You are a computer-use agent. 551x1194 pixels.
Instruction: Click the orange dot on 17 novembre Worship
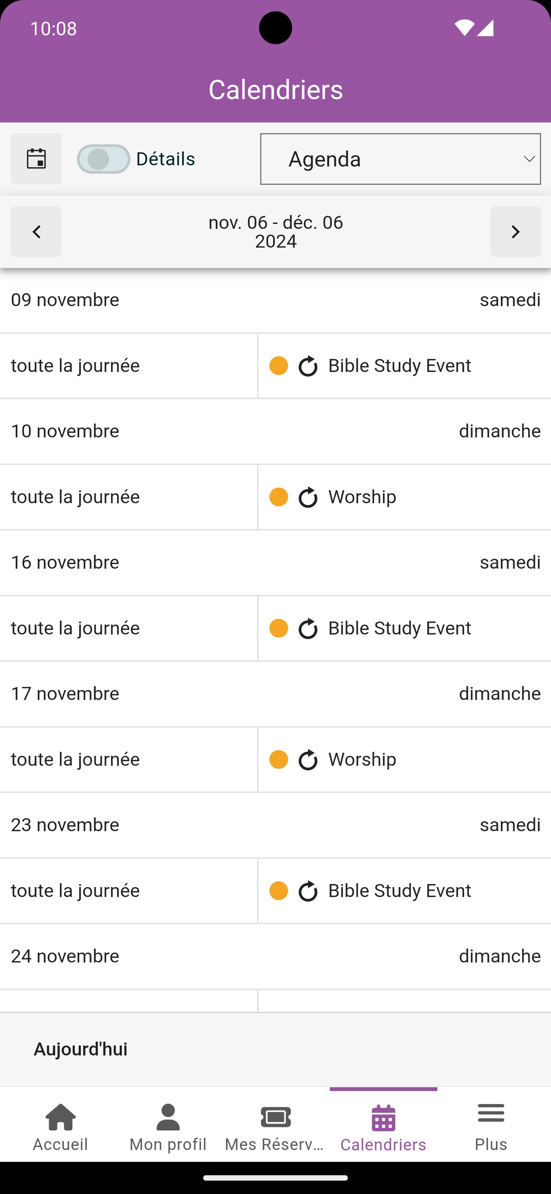(279, 759)
